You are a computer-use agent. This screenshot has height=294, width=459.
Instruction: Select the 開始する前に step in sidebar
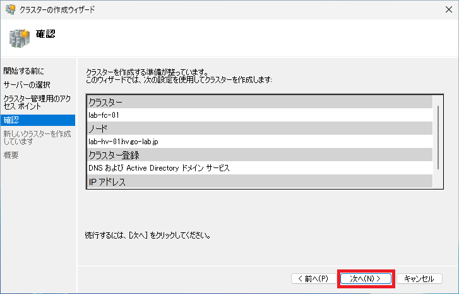tap(24, 71)
